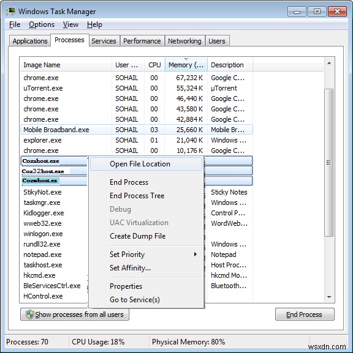353x353 pixels.
Task: Click the End Process button
Action: point(305,314)
